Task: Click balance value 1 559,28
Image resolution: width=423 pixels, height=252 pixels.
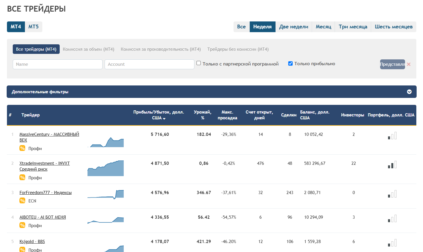Action: 312,242
